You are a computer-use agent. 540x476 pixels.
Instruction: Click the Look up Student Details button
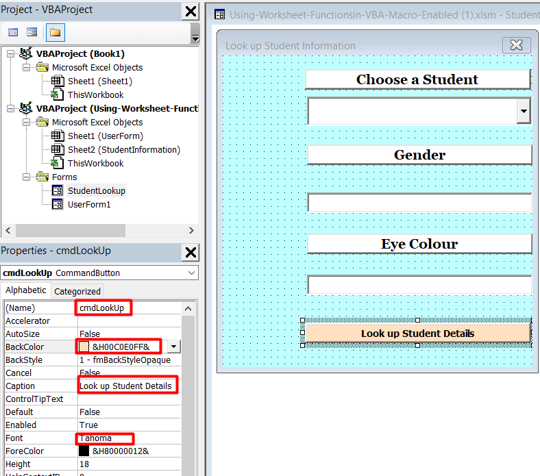click(x=418, y=333)
